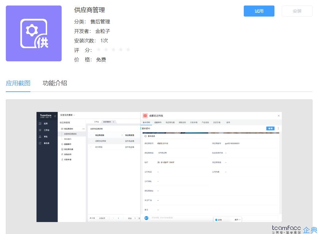The width and height of the screenshot is (318, 234).
Task: Click the category value 售后管理
Action: click(x=100, y=22)
